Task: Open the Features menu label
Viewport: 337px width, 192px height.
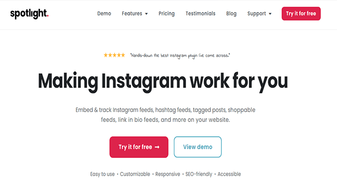Action: [132, 13]
